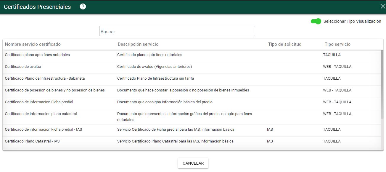Viewport: 386px width, 172px height.
Task: Click description 'Documento que consigna información básica'
Action: click(x=165, y=102)
